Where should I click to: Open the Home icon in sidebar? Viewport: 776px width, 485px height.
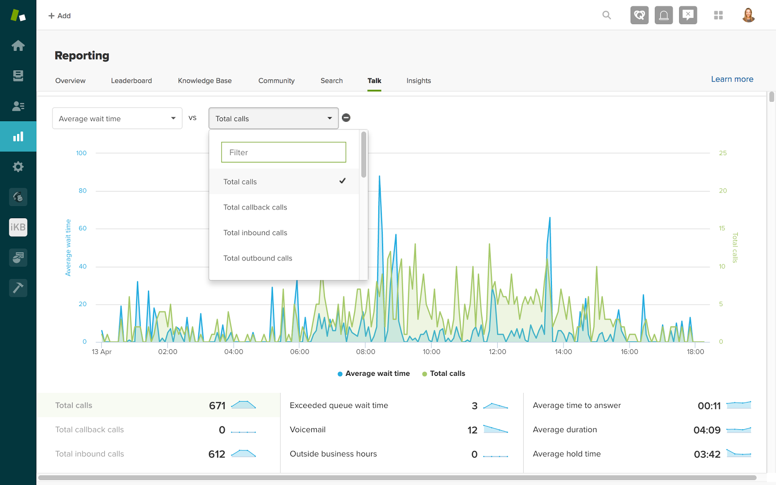tap(18, 46)
